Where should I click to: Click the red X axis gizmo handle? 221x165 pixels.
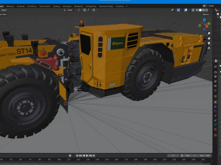207,26
